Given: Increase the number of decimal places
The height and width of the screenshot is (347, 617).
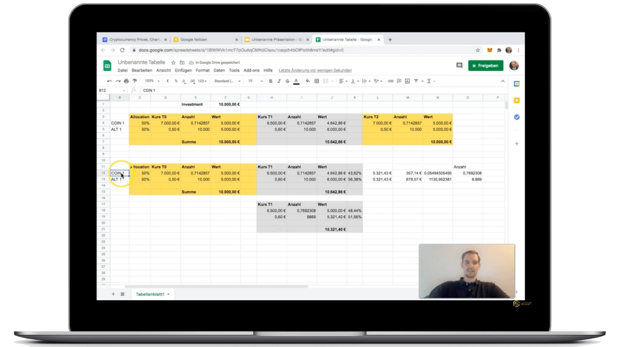Looking at the screenshot, I should [192, 81].
